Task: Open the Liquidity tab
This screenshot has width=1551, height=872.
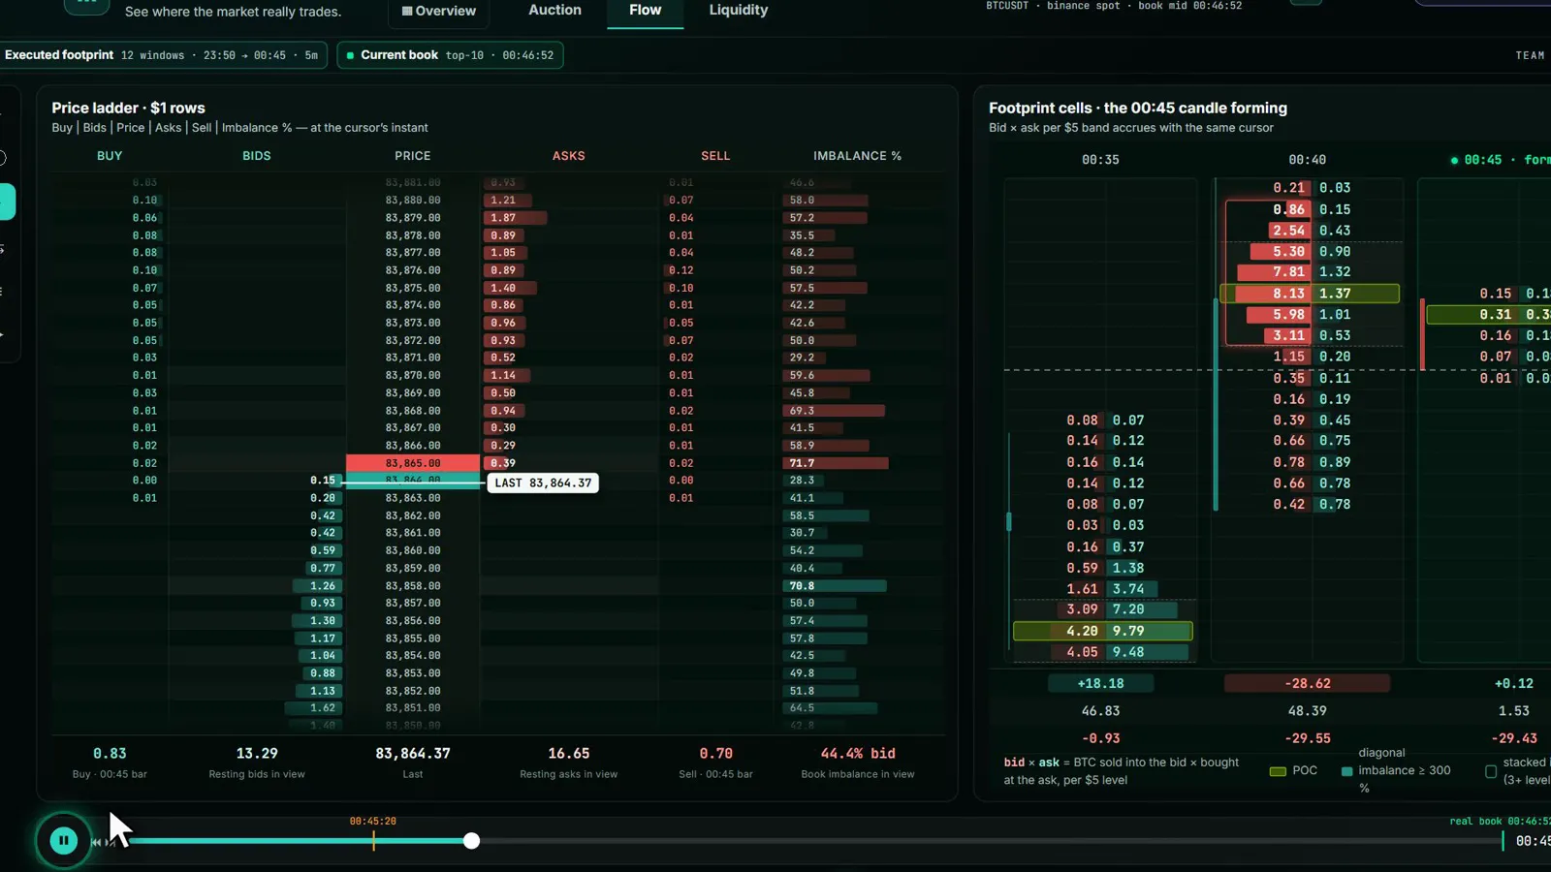Action: [738, 10]
